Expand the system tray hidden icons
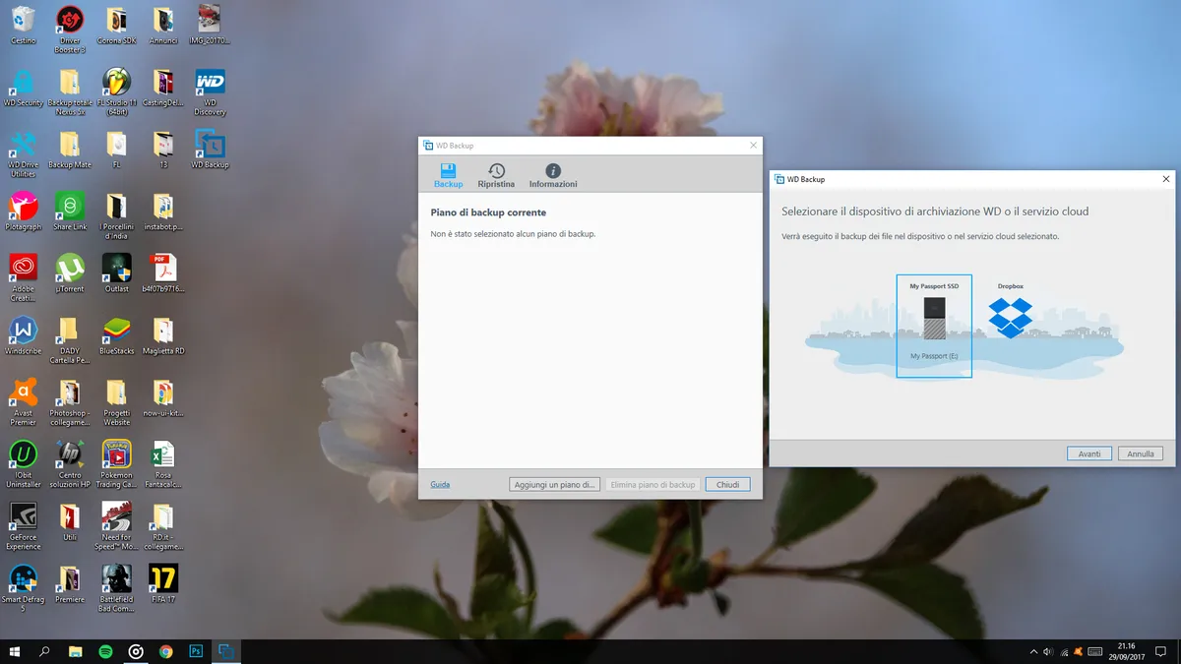The width and height of the screenshot is (1181, 664). 1033,651
